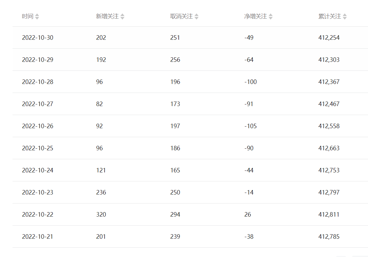This screenshot has width=368, height=257.
Task: Select the 2022-10-29 date cell
Action: tap(38, 60)
